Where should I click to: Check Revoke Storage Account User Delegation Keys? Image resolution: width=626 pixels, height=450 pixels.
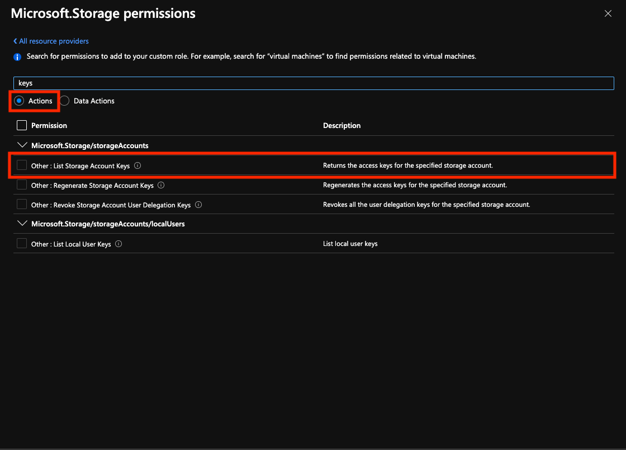(x=22, y=204)
